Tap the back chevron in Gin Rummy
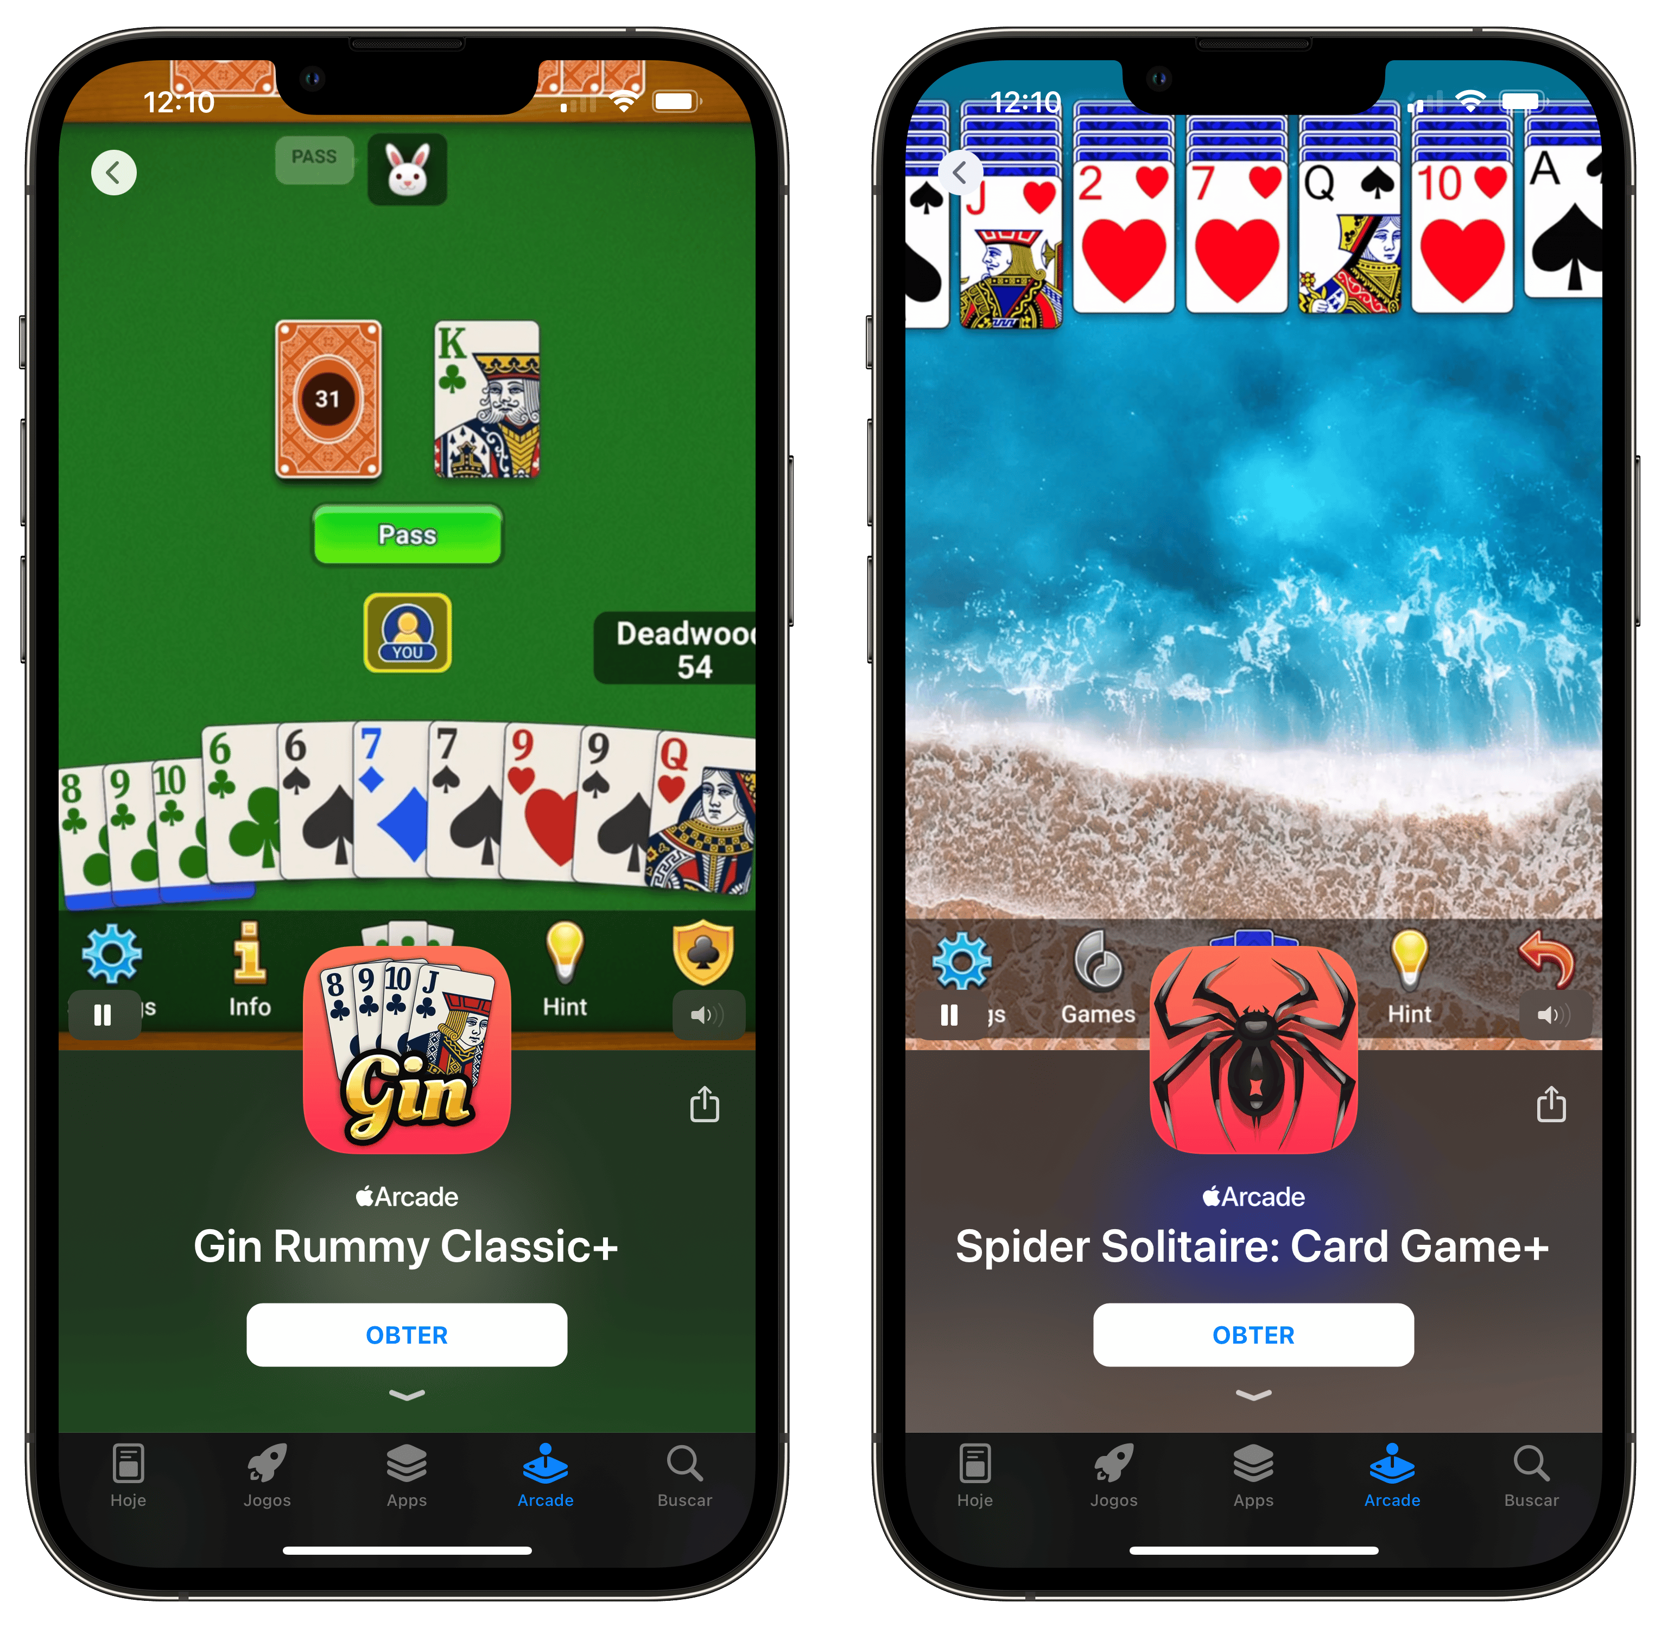Viewport: 1661px width, 1628px height. [115, 168]
